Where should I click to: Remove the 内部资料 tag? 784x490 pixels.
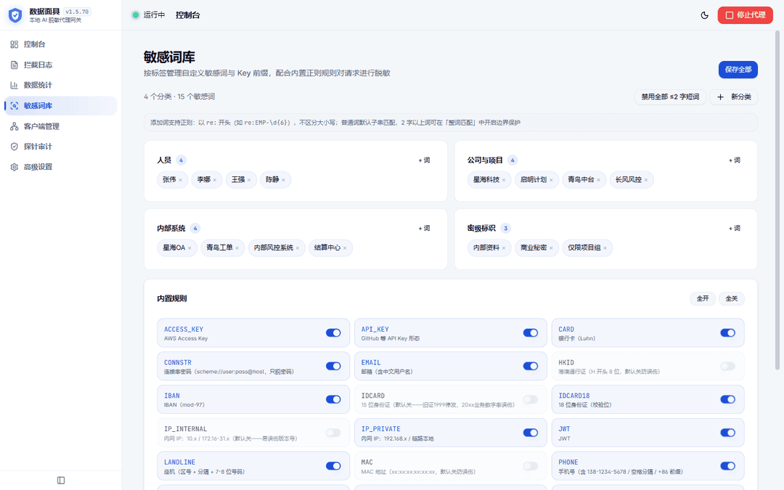click(x=504, y=248)
